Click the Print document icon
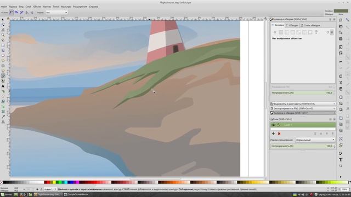351x197 pixels. (x=341, y=39)
